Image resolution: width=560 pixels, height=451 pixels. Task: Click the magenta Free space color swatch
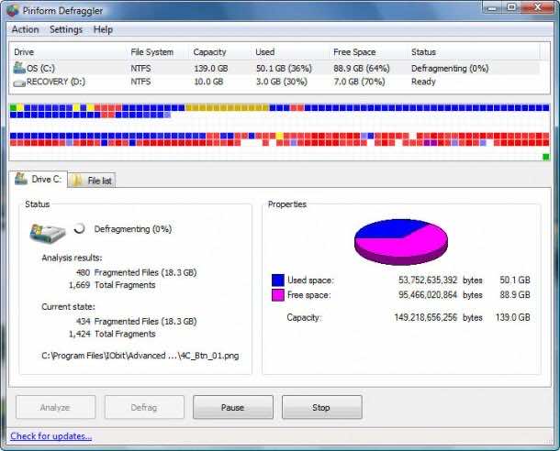[x=278, y=295]
